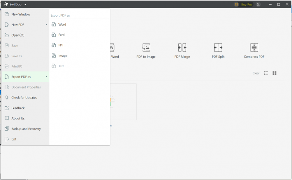Click the Check for Updates arrow icon
This screenshot has height=180, width=292.
tap(7, 97)
